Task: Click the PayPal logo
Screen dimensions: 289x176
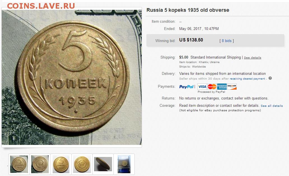Action: point(186,87)
